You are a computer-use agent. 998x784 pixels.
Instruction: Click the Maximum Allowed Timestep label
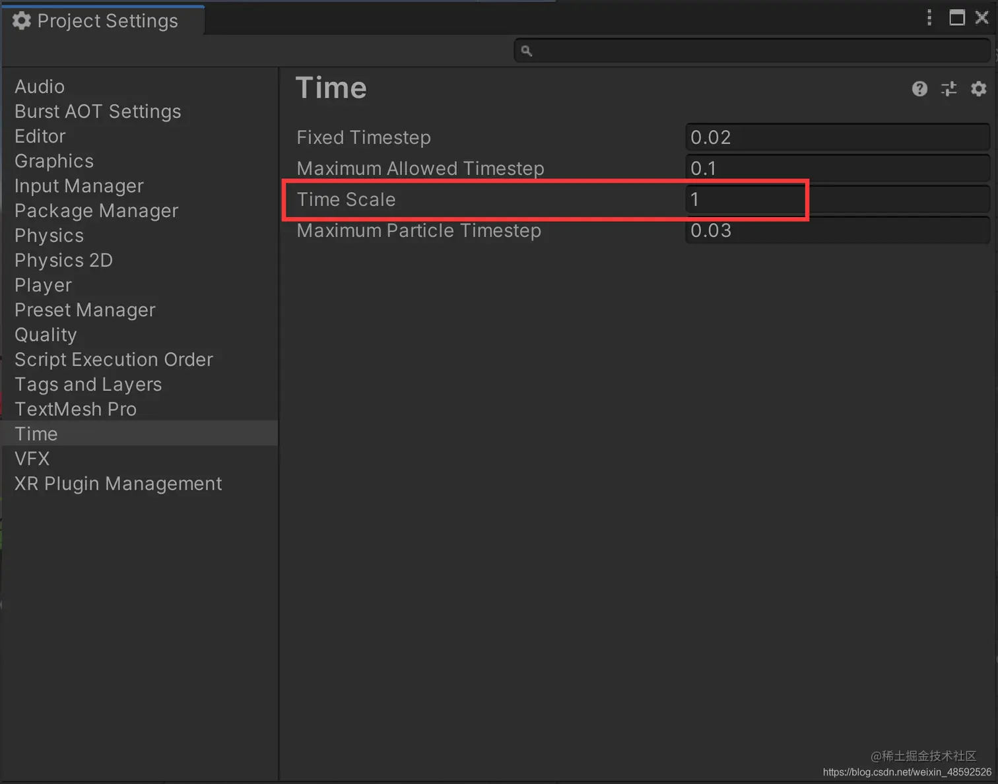[420, 168]
